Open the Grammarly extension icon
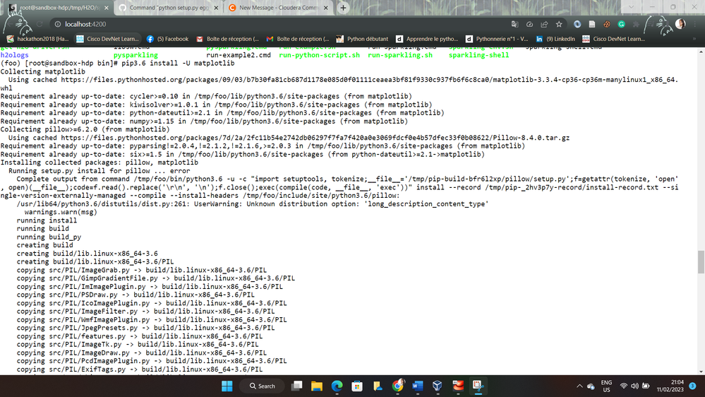This screenshot has width=705, height=397. click(x=621, y=24)
